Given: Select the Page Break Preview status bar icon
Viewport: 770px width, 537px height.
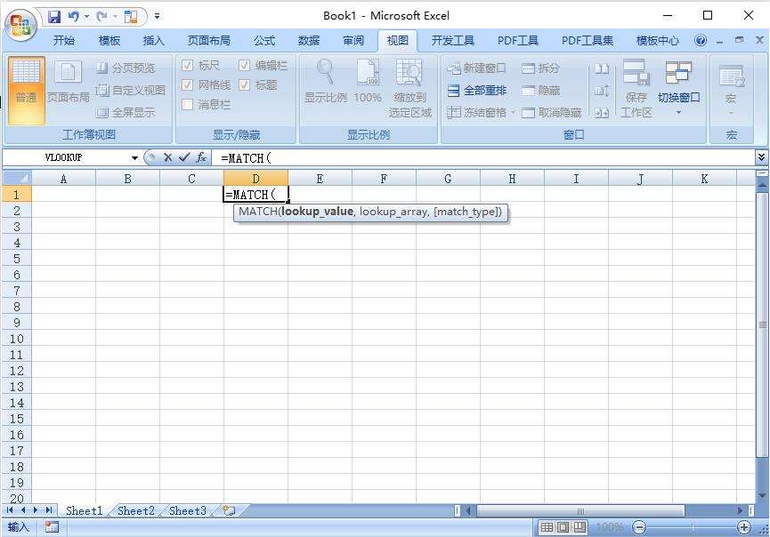Looking at the screenshot, I should point(580,527).
